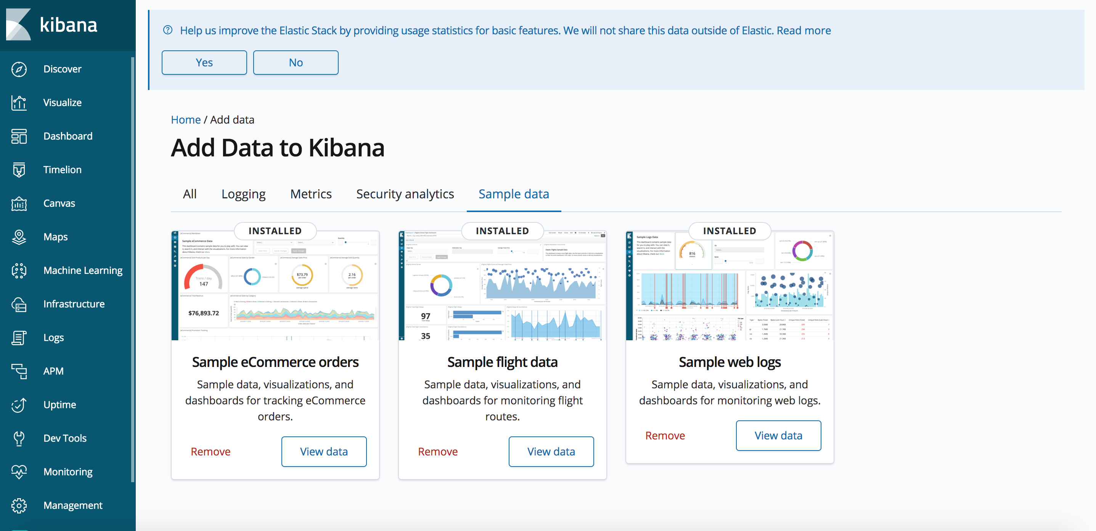This screenshot has width=1096, height=531.
Task: Open the Maps icon
Action: [19, 237]
